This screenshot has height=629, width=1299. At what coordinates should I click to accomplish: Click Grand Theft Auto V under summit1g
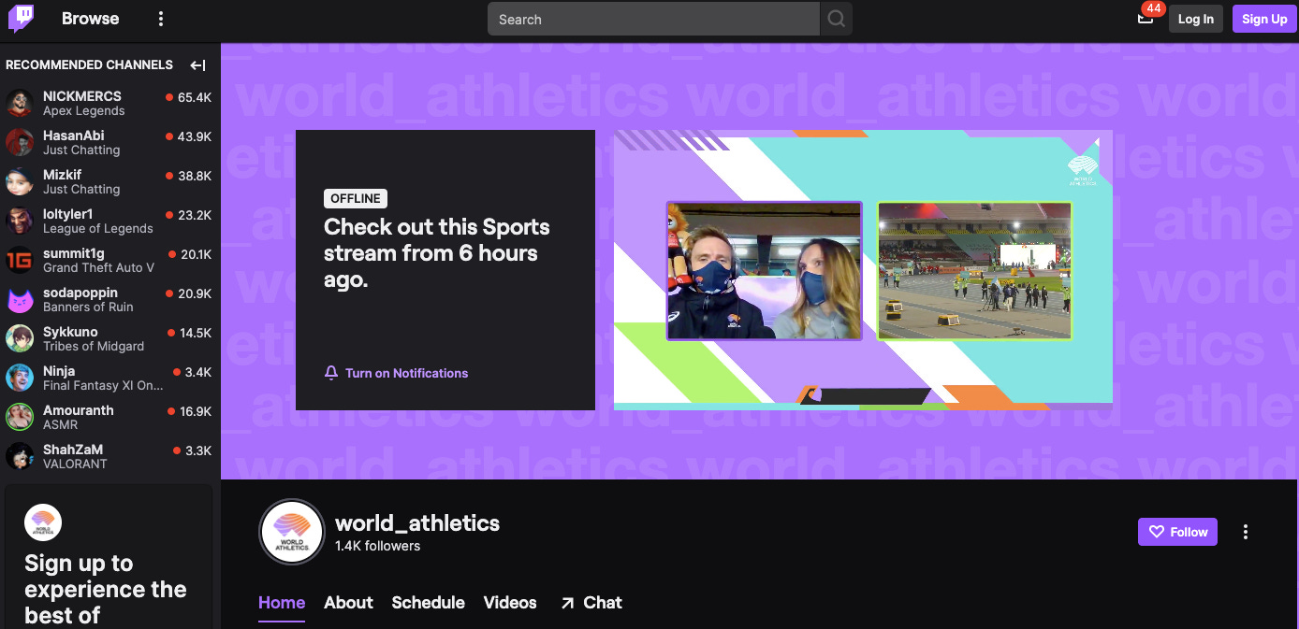coord(98,267)
